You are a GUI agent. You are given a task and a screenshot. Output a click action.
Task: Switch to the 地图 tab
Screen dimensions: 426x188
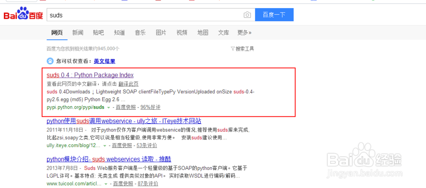pos(203,33)
